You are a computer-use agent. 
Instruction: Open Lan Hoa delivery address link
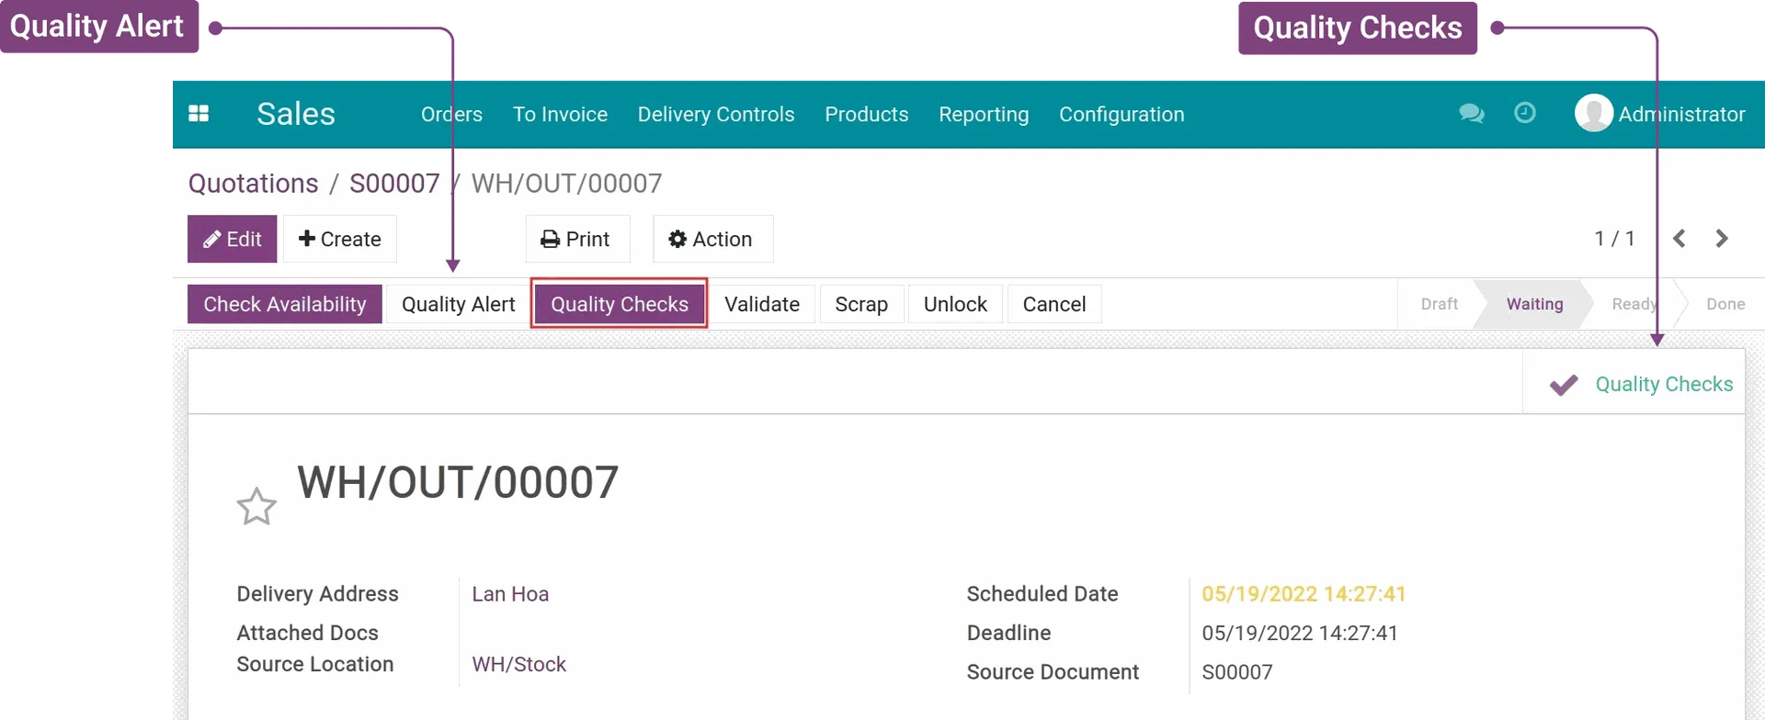coord(510,594)
